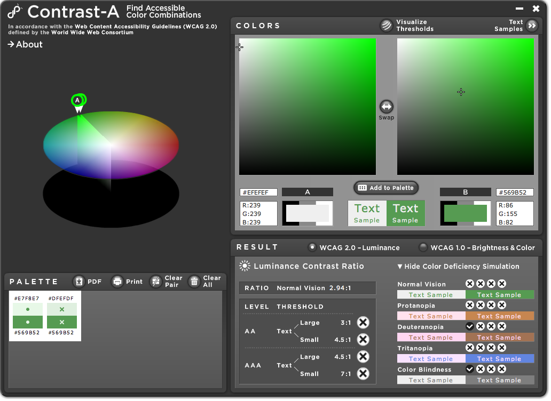Collapse Hide Color Deficiency Simulation section
Screen dimensions: 551x401
pos(458,267)
